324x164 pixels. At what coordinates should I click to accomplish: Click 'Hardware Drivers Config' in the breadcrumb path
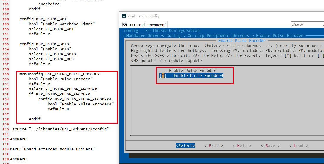153,36
